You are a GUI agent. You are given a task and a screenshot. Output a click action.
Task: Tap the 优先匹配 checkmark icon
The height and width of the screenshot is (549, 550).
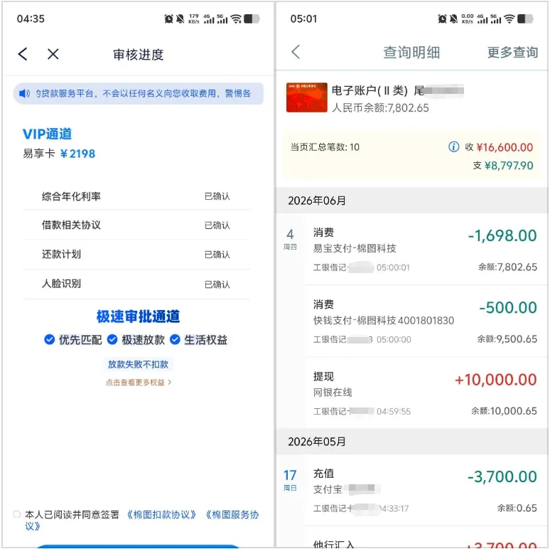[50, 339]
